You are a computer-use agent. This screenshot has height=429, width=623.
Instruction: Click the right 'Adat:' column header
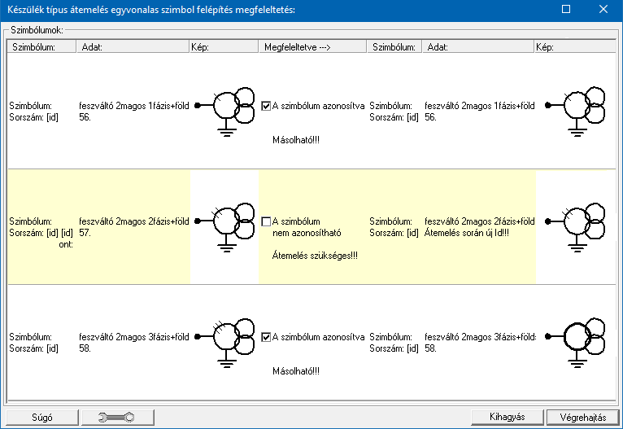coord(478,47)
